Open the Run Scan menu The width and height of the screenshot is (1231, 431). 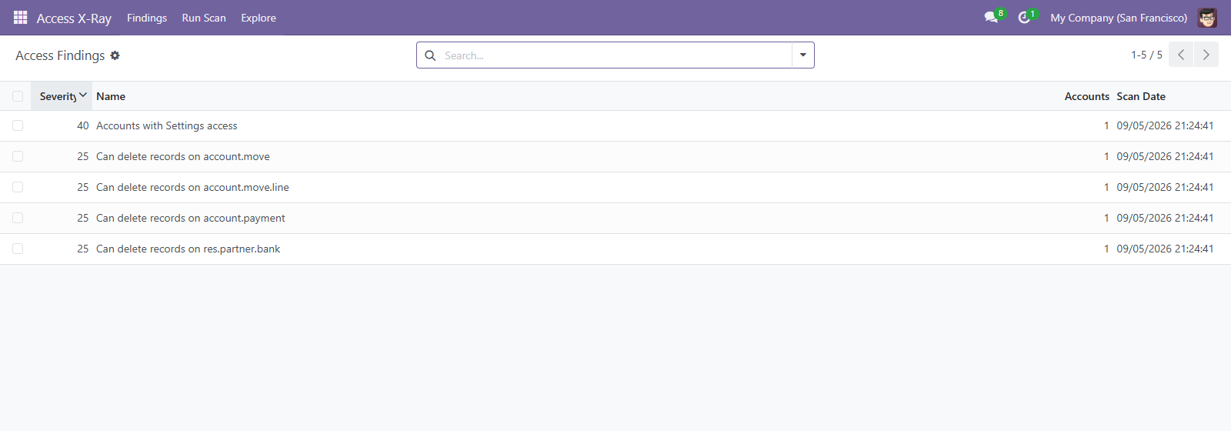coord(204,18)
